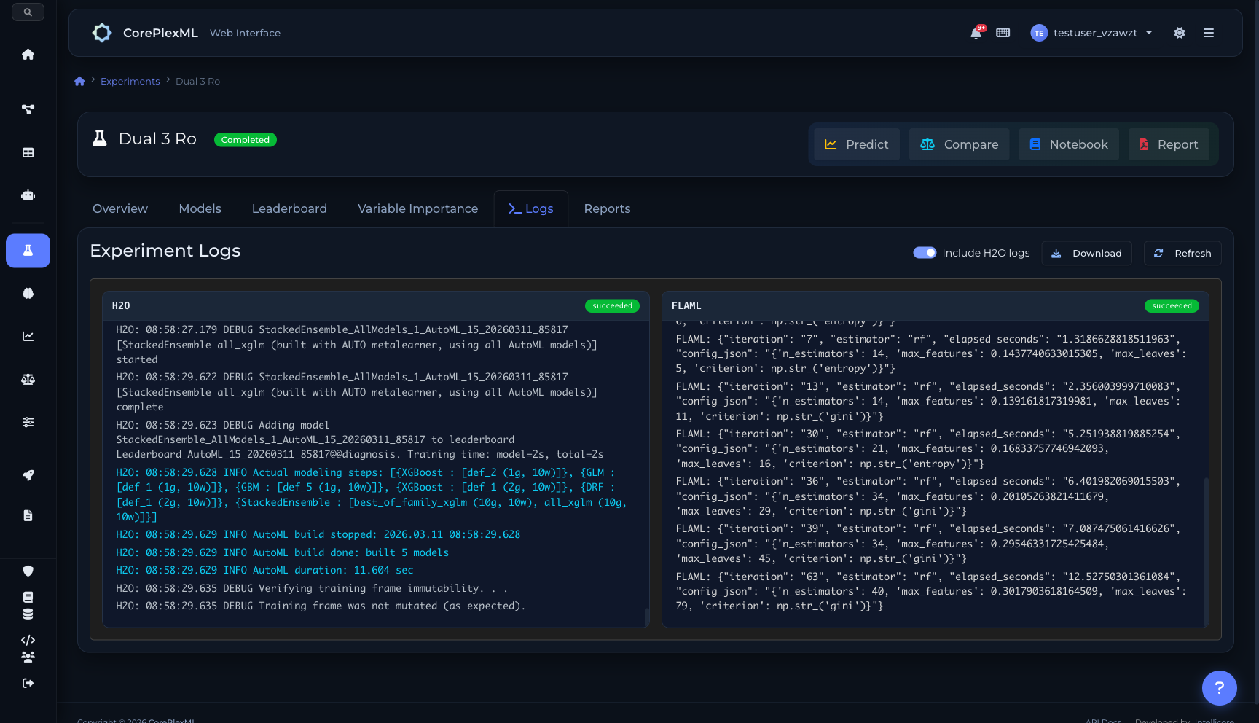
Task: Click the logout icon at sidebar bottom
Action: coord(28,684)
